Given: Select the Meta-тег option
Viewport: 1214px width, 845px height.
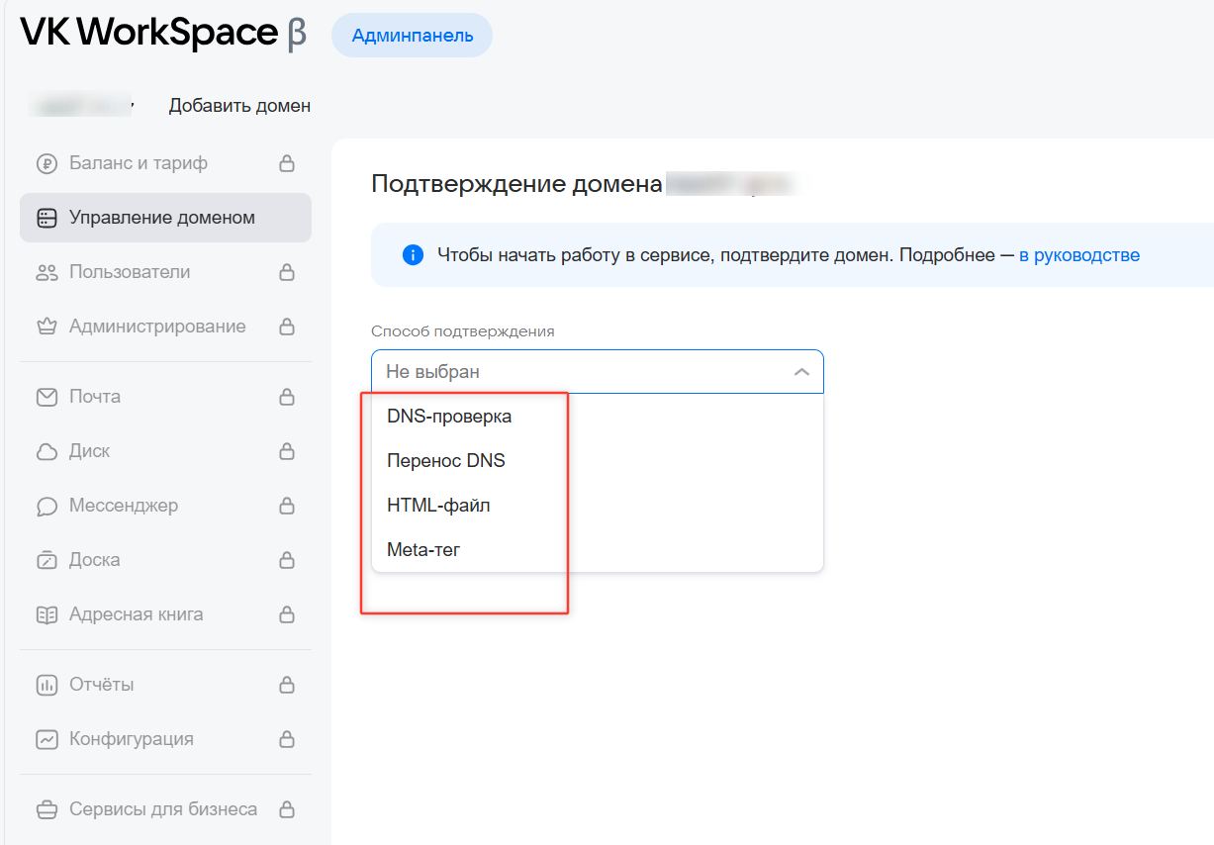Looking at the screenshot, I should [423, 550].
